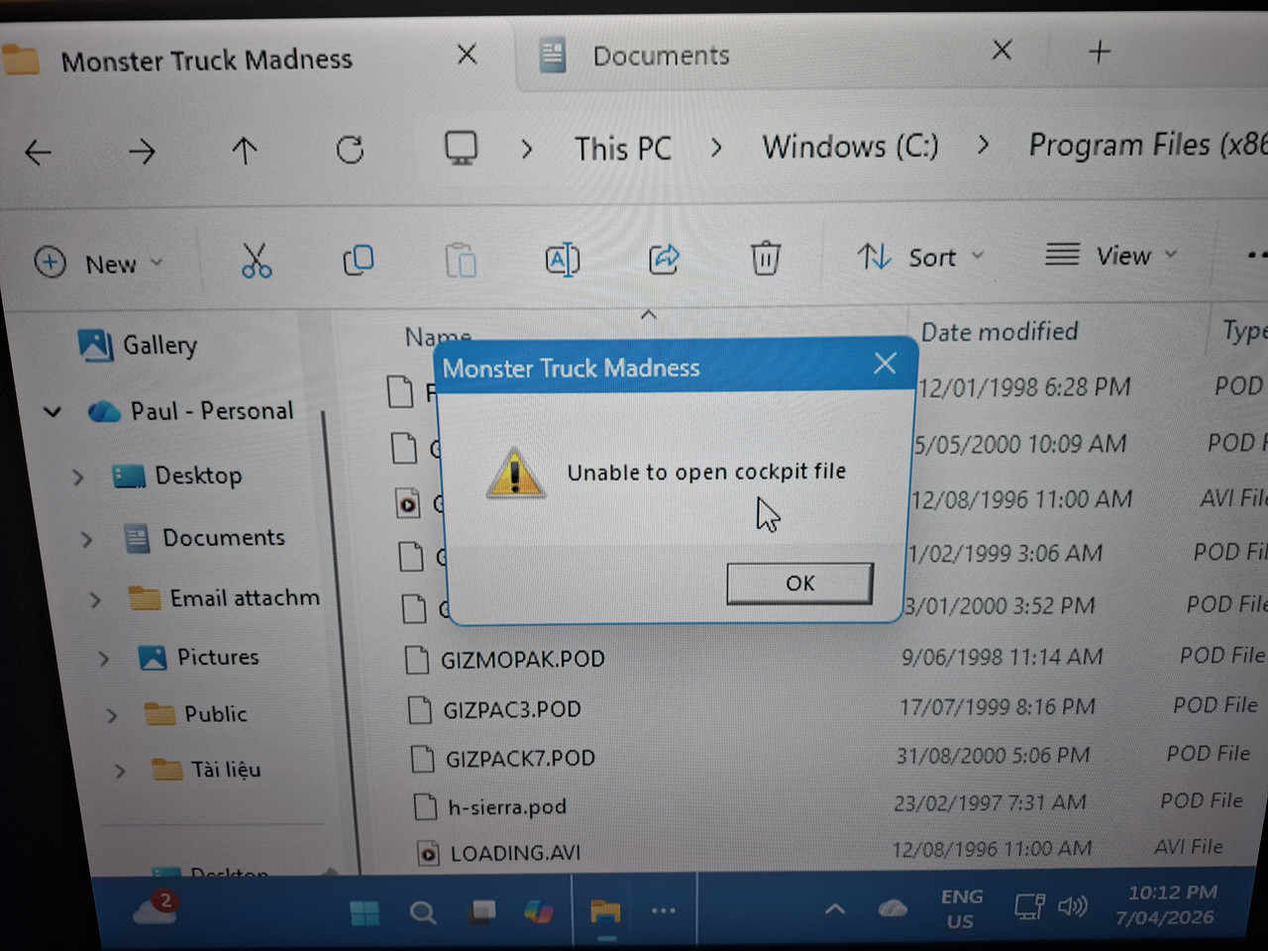
Task: Open Public in the navigation pane
Action: pyautogui.click(x=195, y=713)
